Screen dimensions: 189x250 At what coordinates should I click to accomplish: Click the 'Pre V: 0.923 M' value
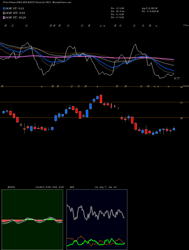pyautogui.click(x=150, y=11)
